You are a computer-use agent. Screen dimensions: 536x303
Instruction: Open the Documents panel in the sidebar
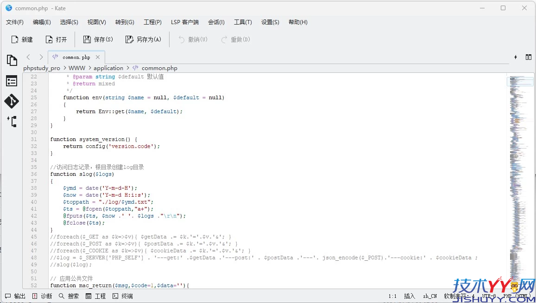pos(12,60)
